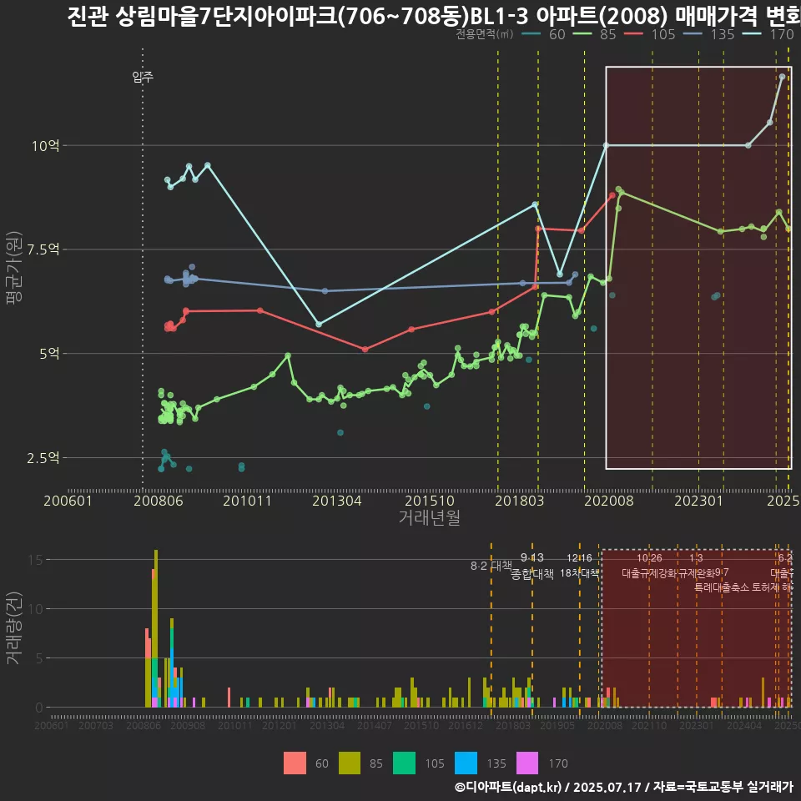Click '202110' on the volume chart axis
The height and width of the screenshot is (801, 801).
649,725
